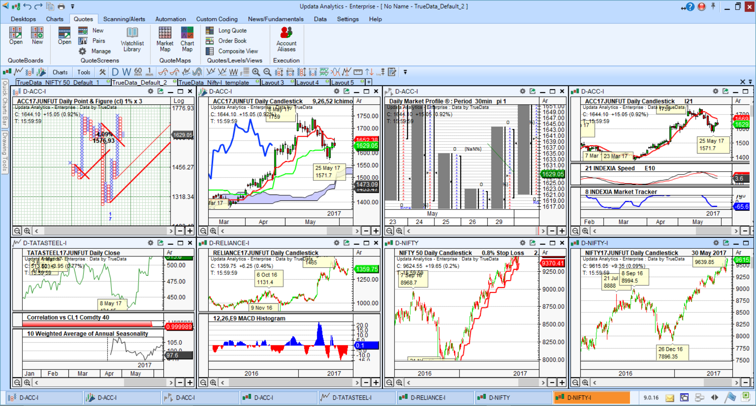Viewport: 756px width, 406px height.
Task: Select the line chart type toolbar icon
Action: (18, 72)
